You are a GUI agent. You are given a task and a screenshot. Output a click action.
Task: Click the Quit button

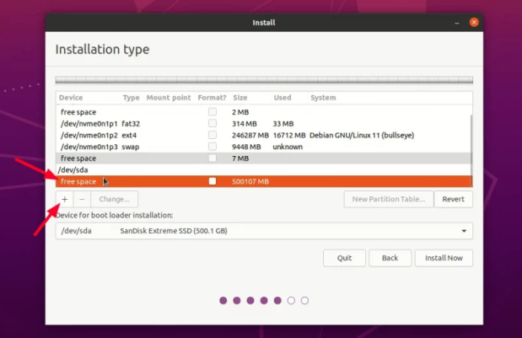pyautogui.click(x=344, y=258)
